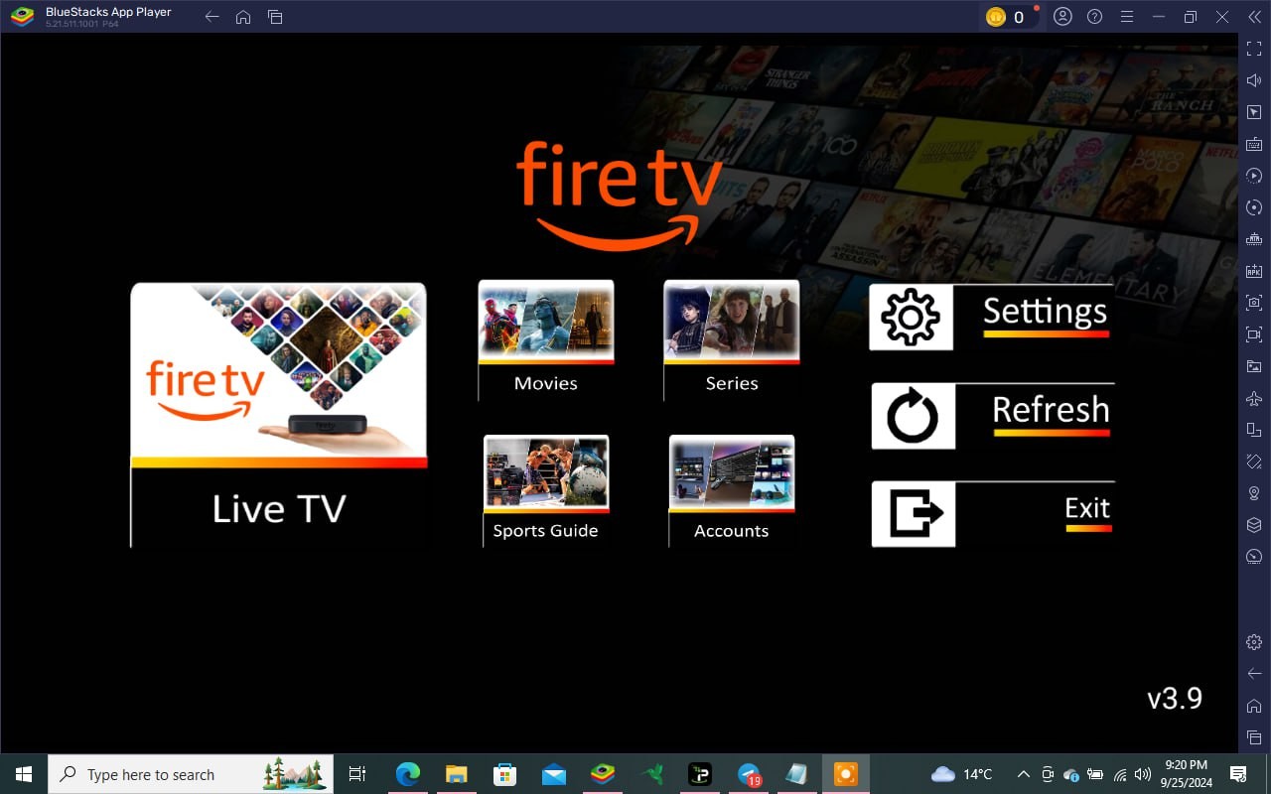Click the BlueStacks back arrow in title bar
Viewport: 1271px width, 794px height.
(212, 17)
